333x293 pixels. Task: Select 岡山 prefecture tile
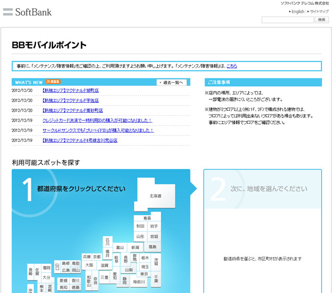point(75,270)
